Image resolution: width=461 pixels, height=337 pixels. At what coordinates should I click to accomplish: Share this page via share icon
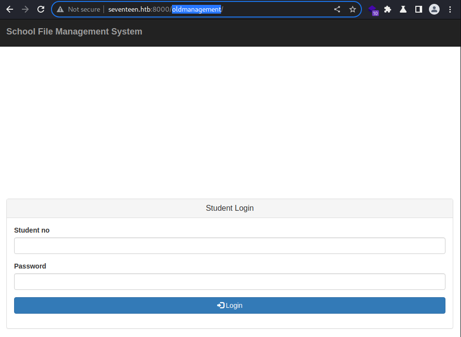[337, 9]
